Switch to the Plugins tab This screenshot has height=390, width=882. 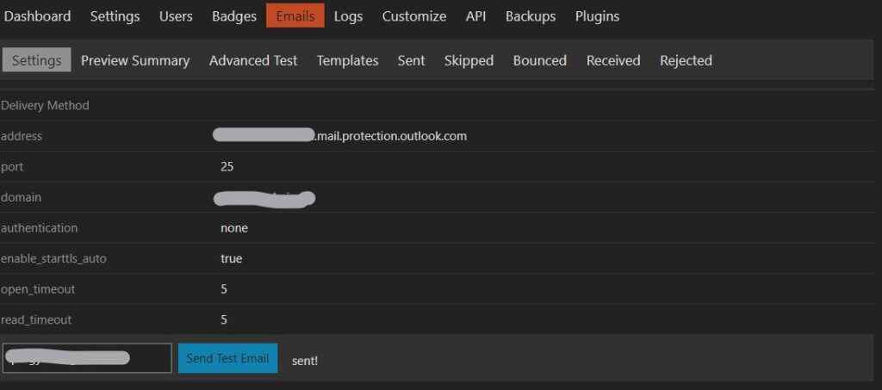tap(597, 16)
